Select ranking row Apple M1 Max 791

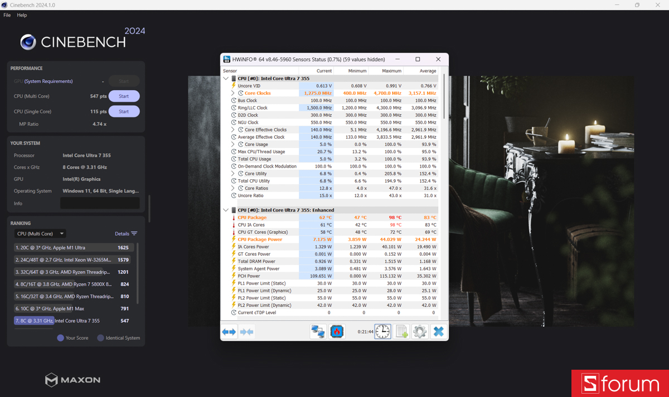click(72, 308)
